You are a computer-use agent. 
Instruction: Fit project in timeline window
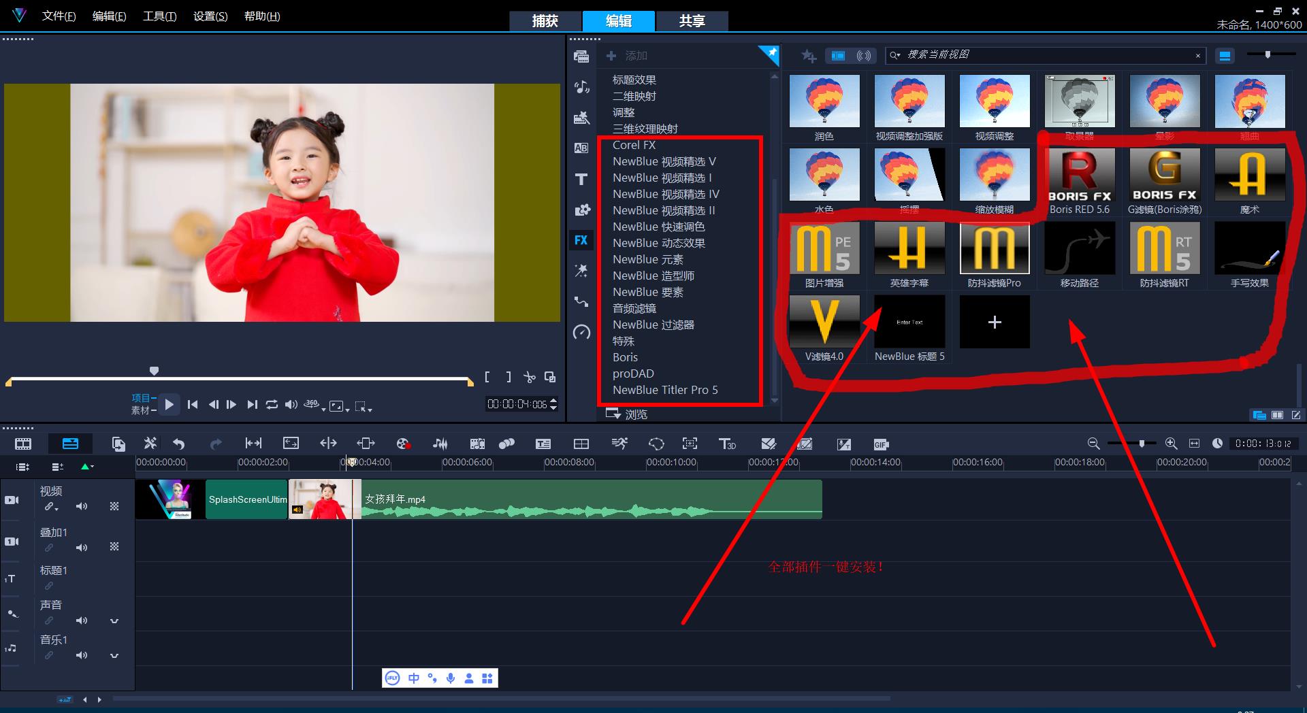click(x=1194, y=444)
